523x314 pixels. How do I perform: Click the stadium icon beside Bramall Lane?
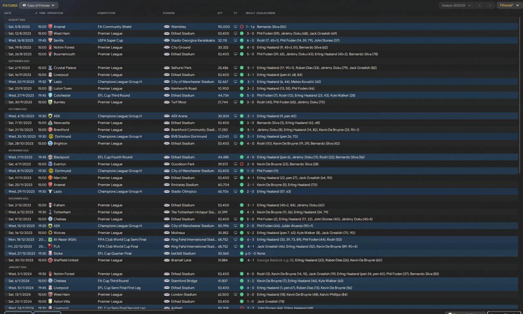tap(167, 260)
